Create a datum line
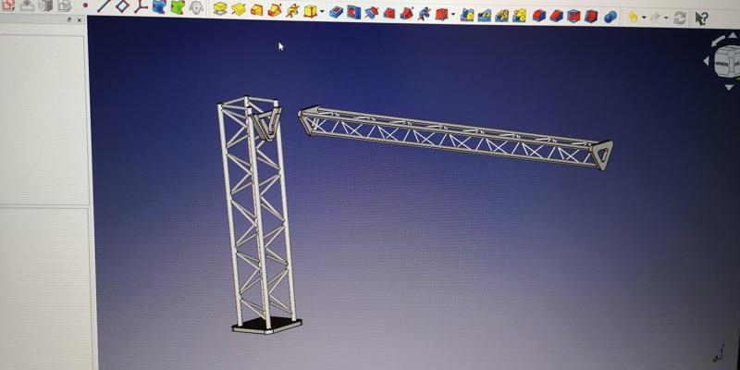740x370 pixels. tap(104, 6)
